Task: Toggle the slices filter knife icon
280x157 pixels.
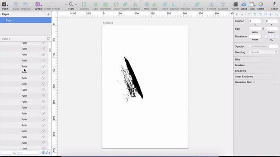Action: click(x=47, y=153)
